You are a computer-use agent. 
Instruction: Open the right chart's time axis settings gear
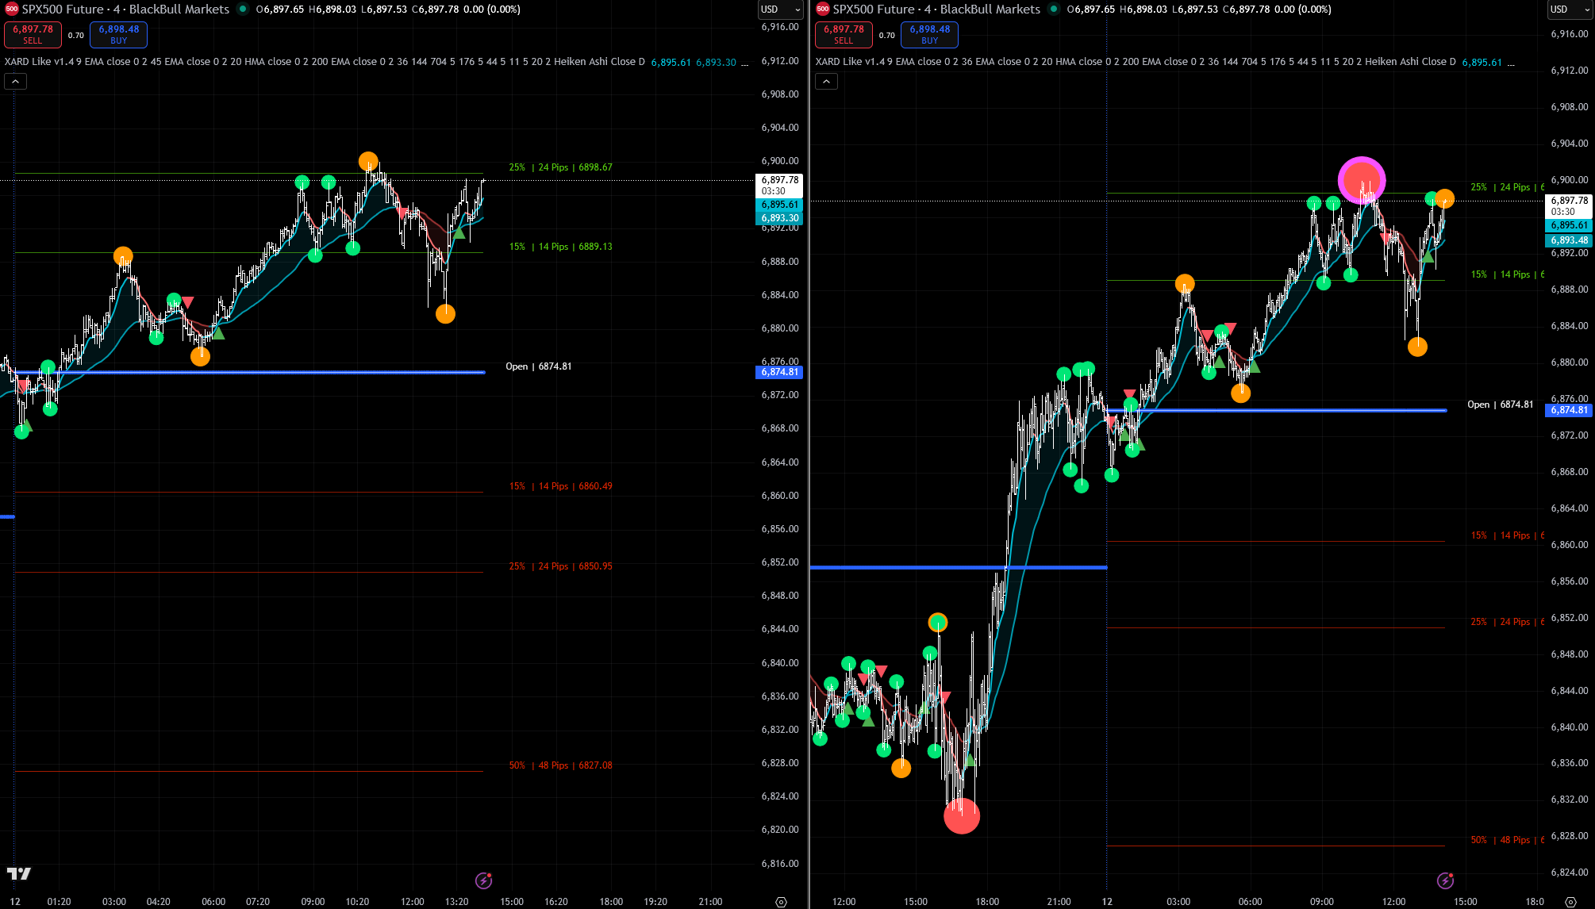click(1570, 902)
